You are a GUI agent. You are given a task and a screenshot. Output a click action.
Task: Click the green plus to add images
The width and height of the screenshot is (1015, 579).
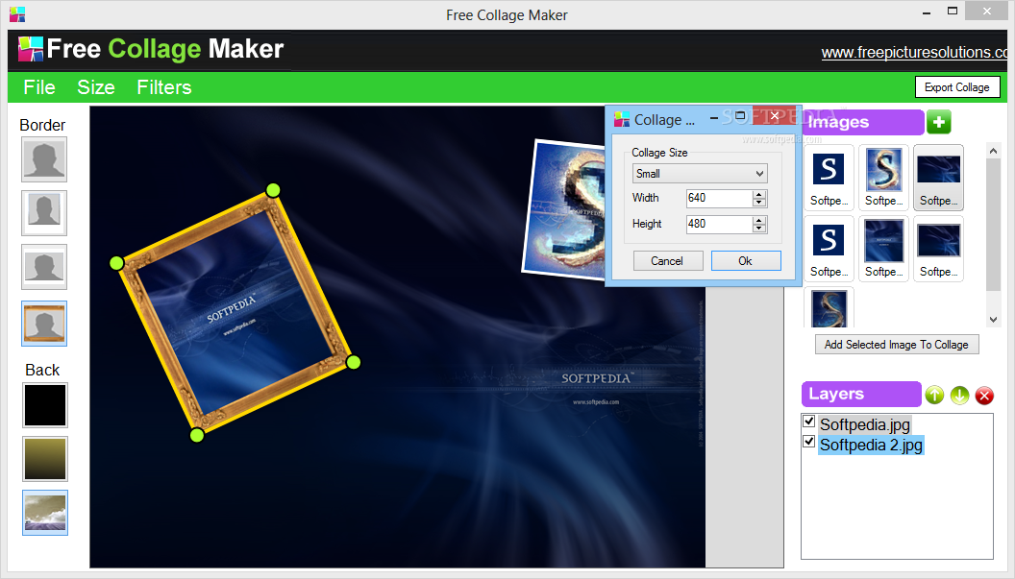click(939, 122)
